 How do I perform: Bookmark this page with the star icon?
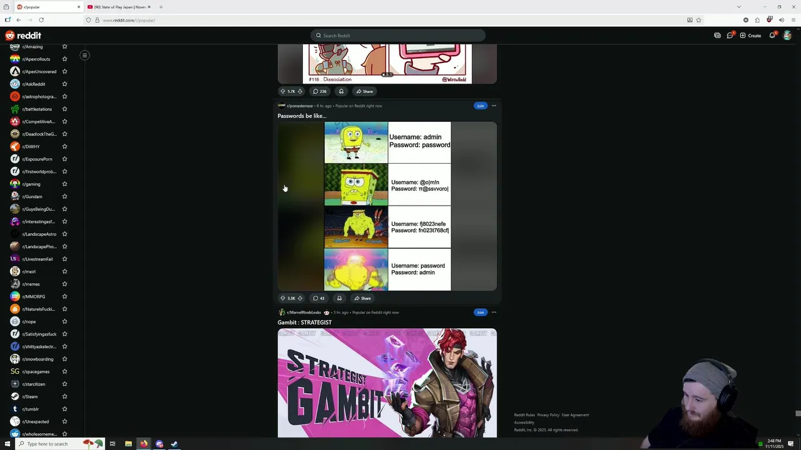[x=699, y=20]
